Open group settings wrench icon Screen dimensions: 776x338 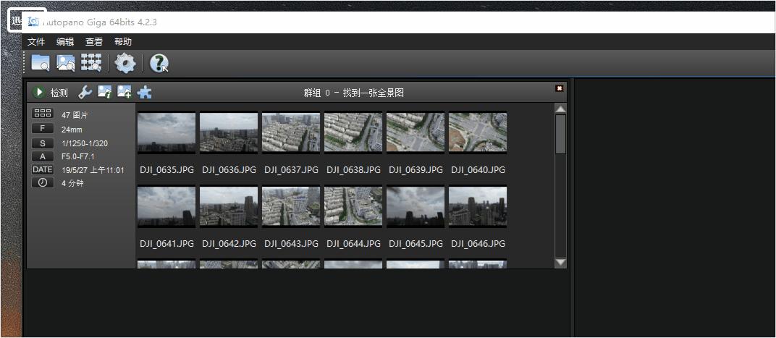pos(85,92)
